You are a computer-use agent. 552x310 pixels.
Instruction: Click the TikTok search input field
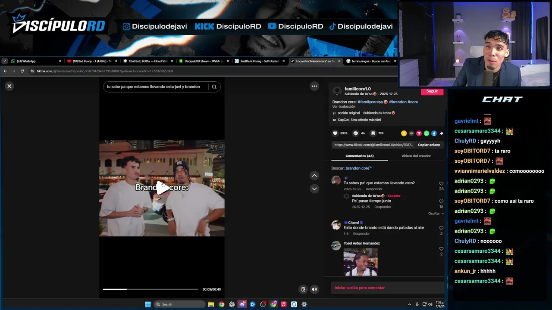point(156,87)
